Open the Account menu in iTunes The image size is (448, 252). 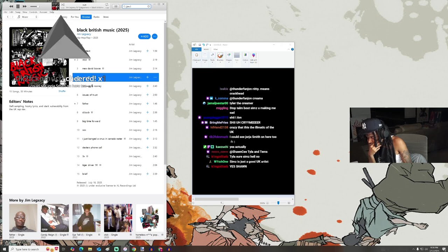tap(43, 12)
